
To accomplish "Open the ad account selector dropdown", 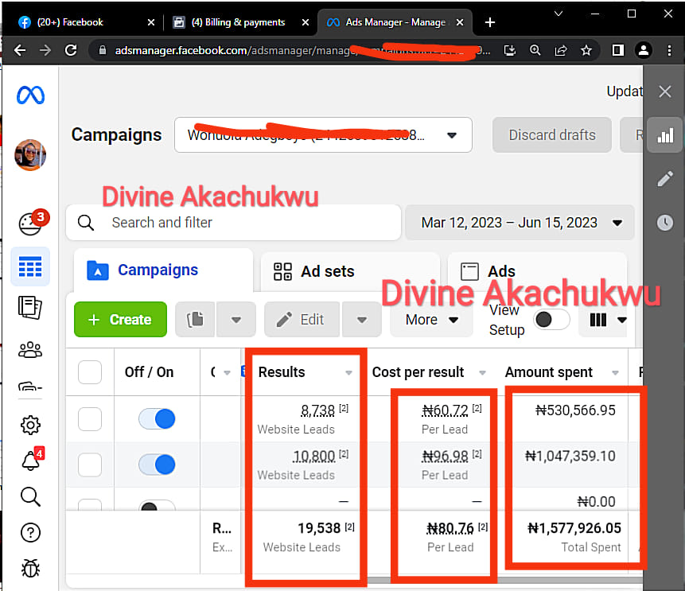I will (323, 135).
